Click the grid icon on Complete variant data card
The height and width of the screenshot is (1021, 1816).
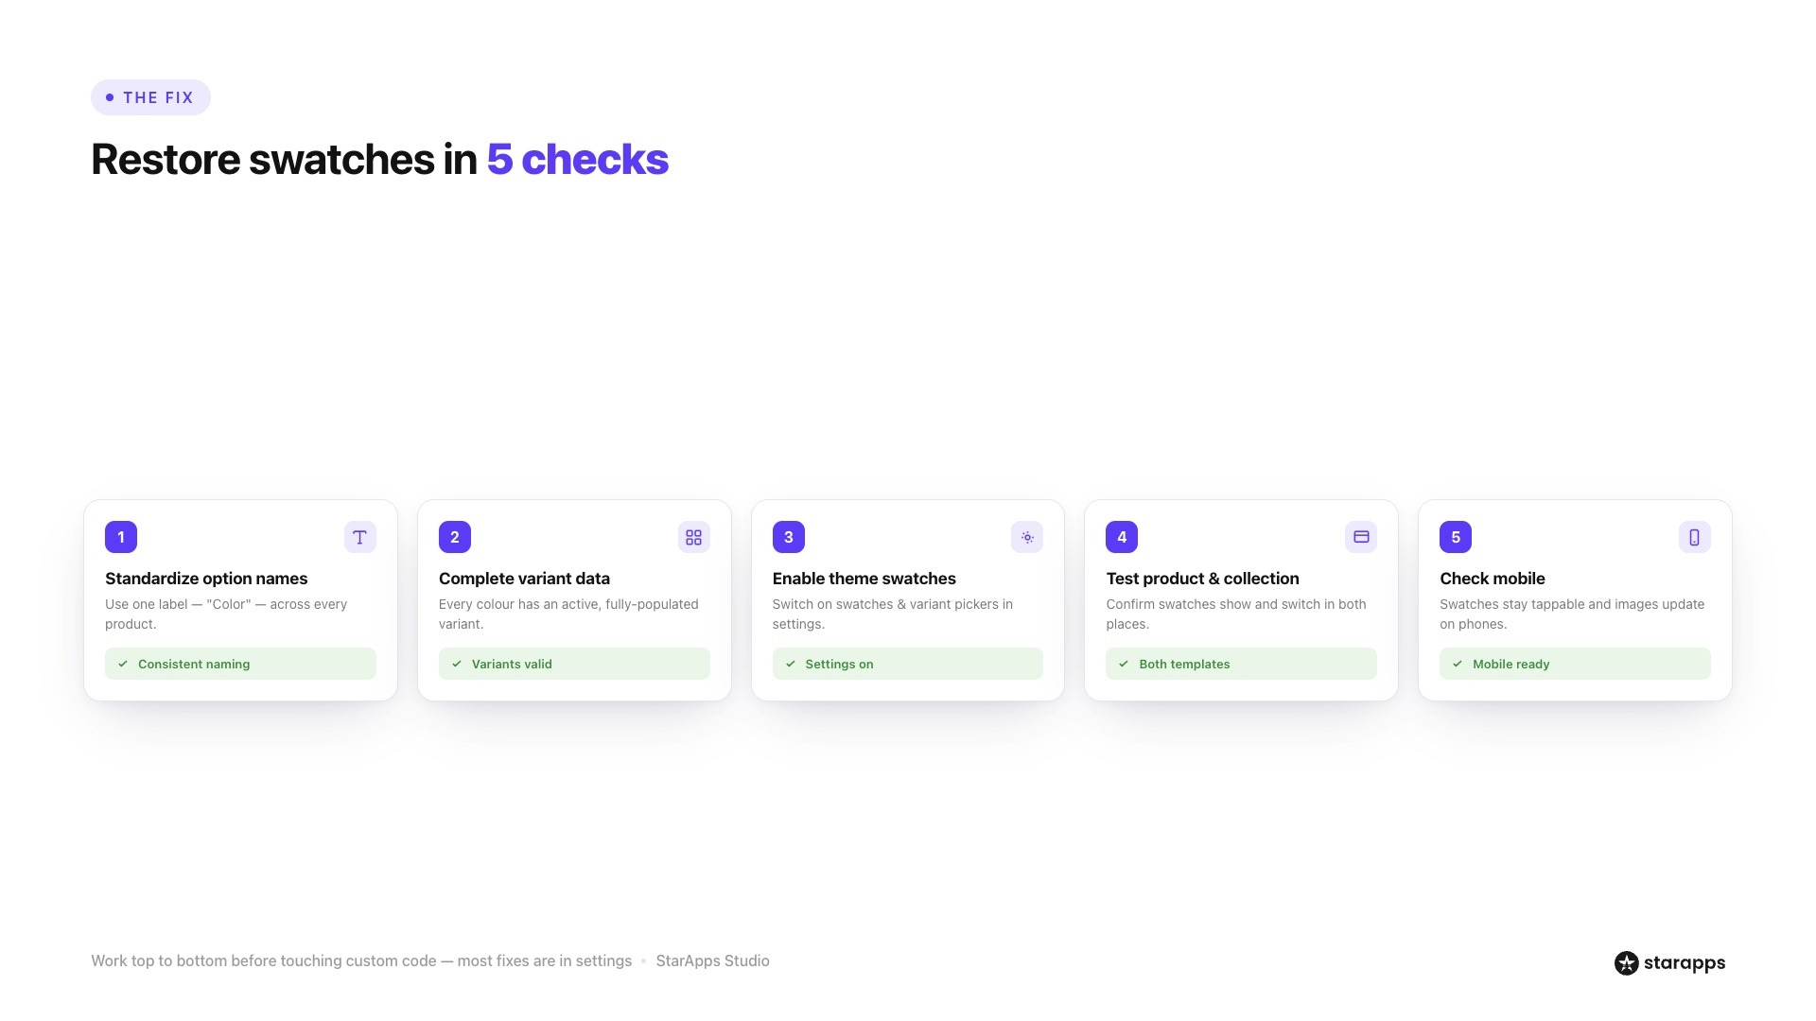[693, 537]
